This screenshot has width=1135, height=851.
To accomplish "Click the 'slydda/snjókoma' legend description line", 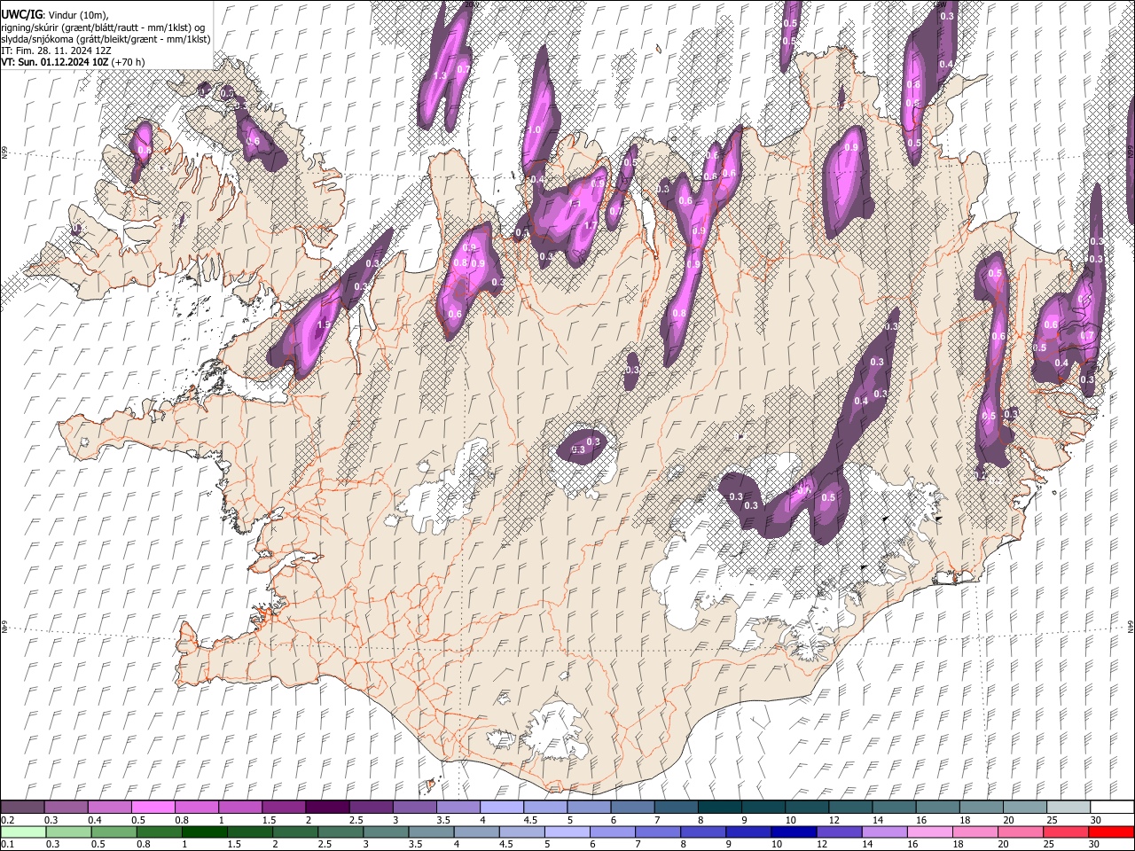I will pyautogui.click(x=106, y=39).
